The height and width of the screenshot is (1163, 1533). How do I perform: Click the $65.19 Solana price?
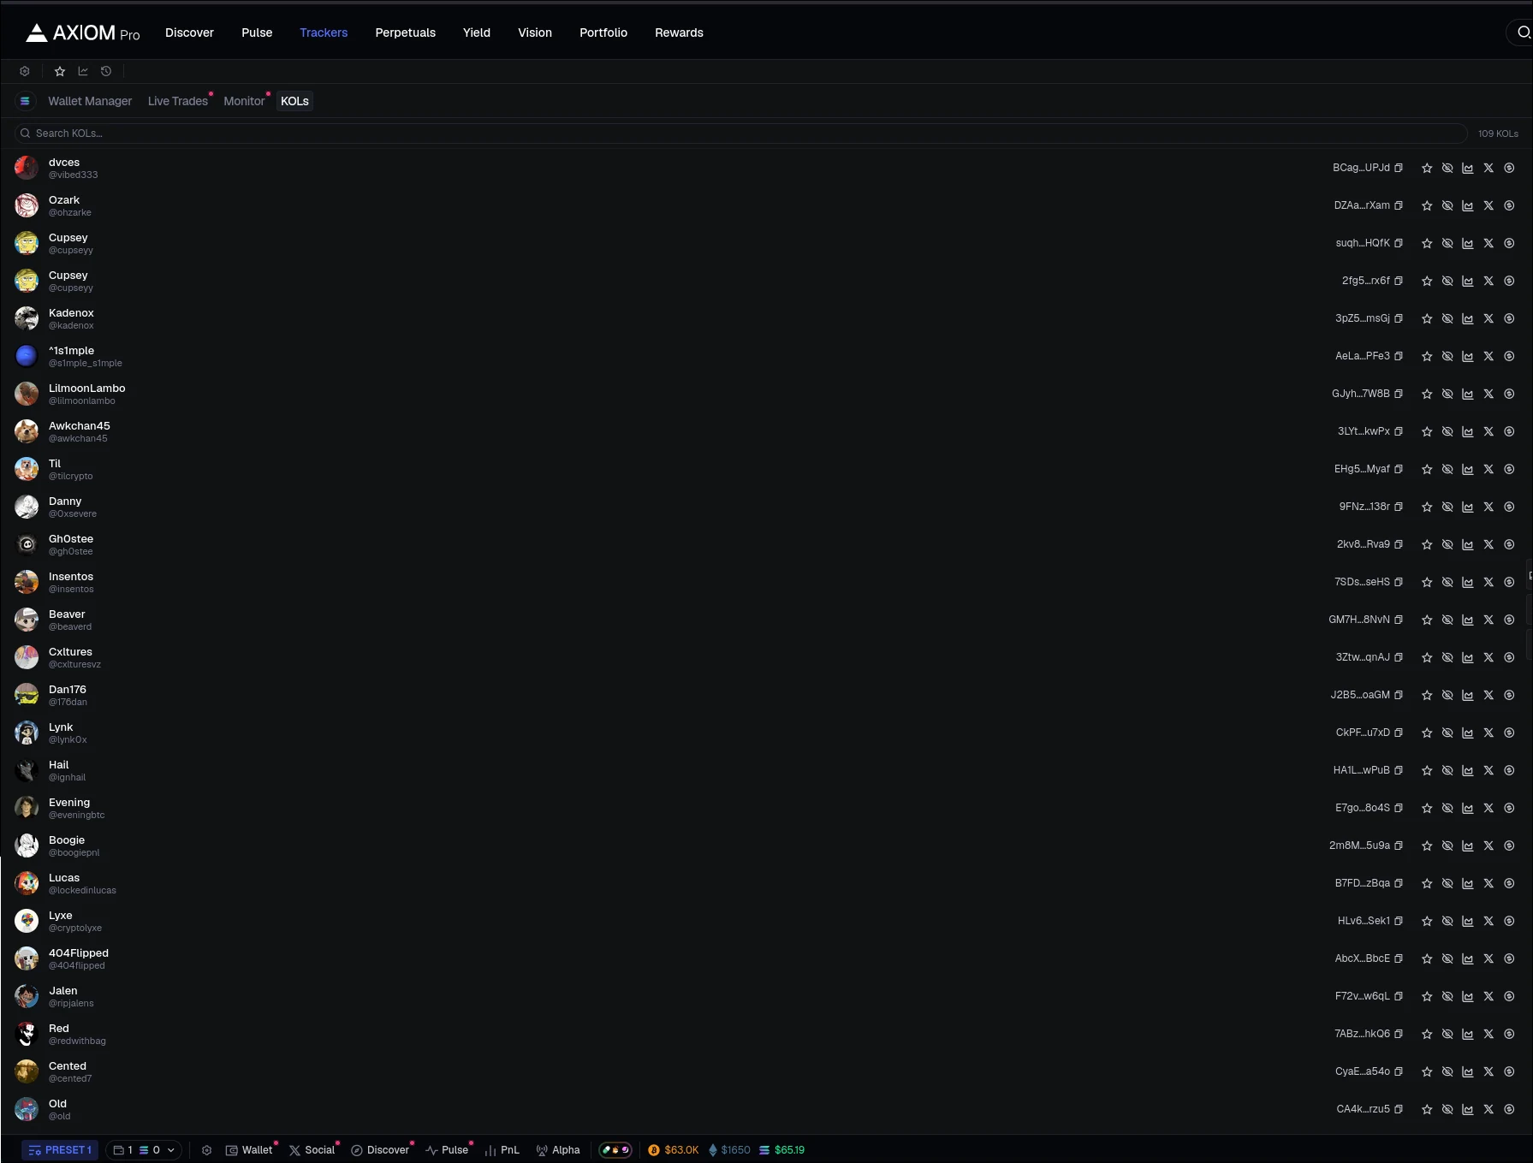click(782, 1150)
